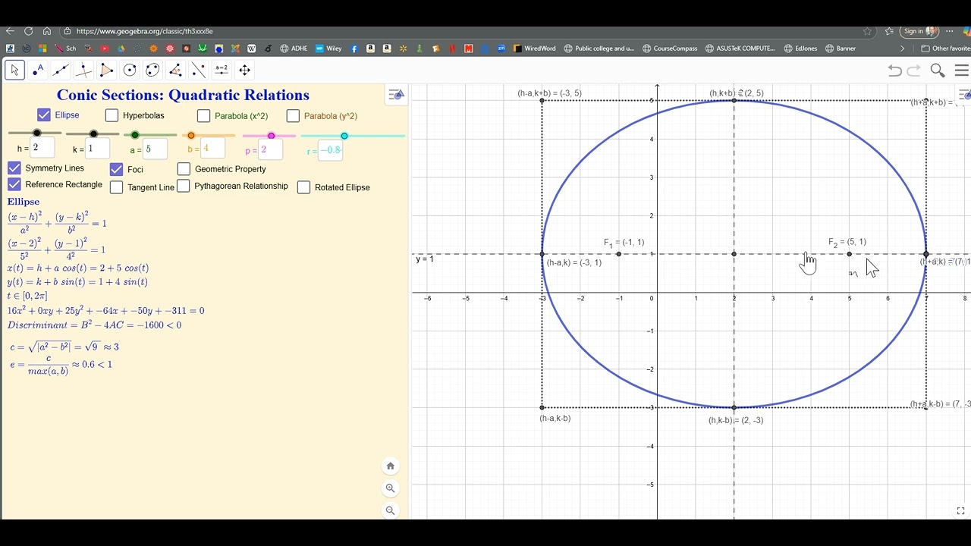Select the Perpendicular Line tool

[84, 71]
